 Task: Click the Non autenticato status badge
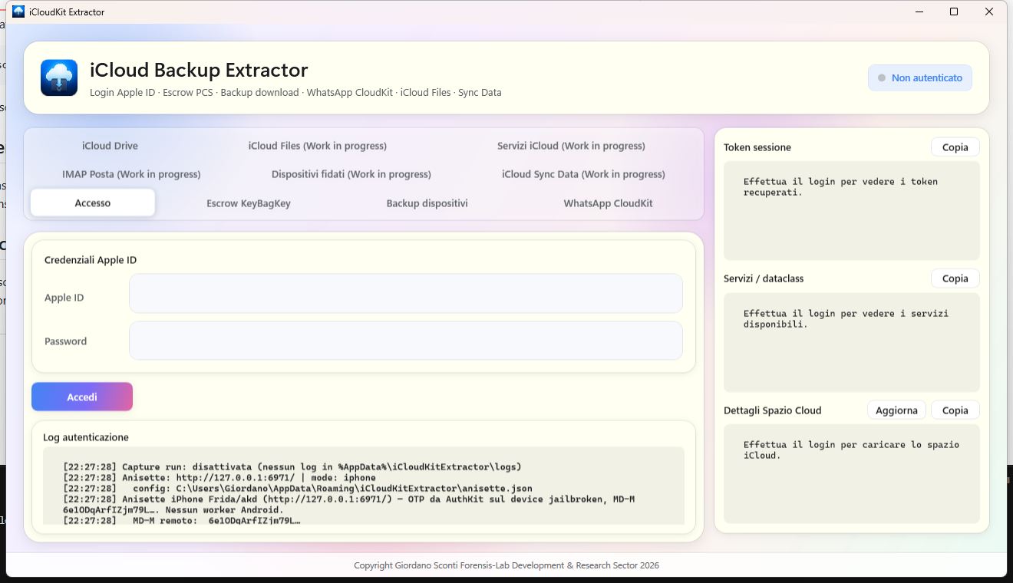coord(920,77)
